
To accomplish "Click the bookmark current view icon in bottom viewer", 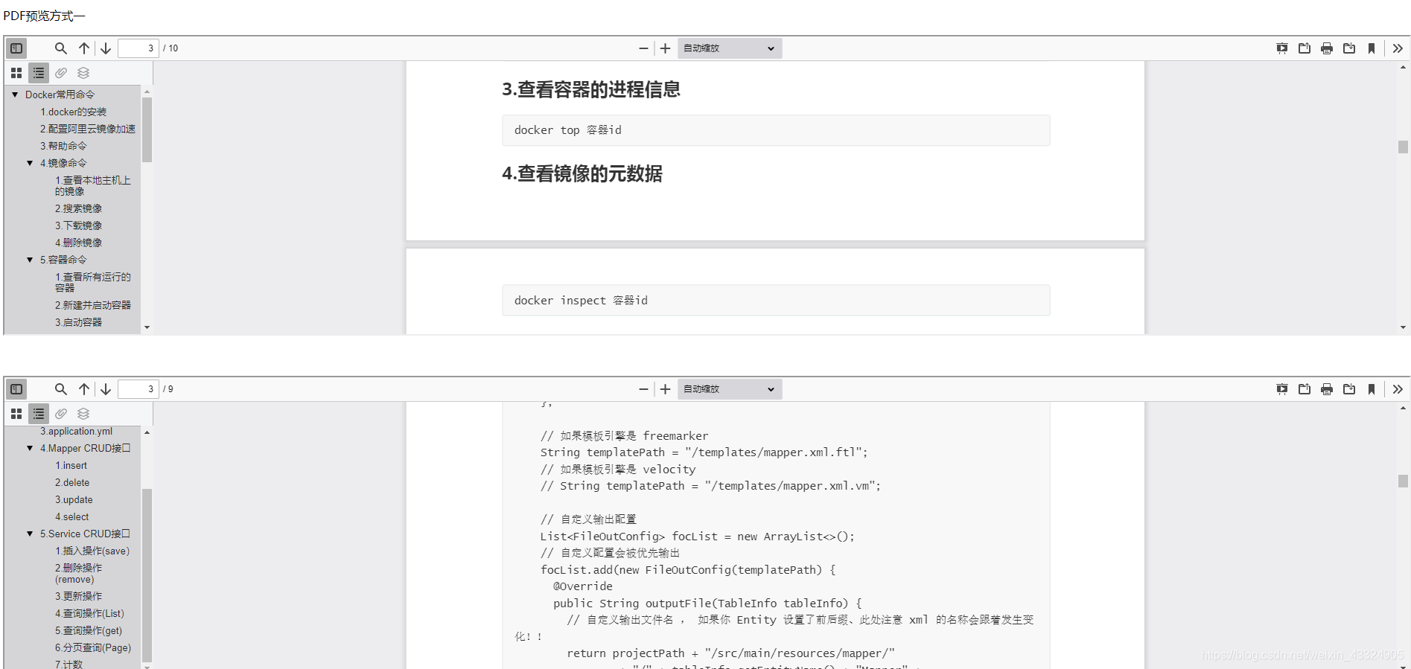I will pyautogui.click(x=1372, y=389).
